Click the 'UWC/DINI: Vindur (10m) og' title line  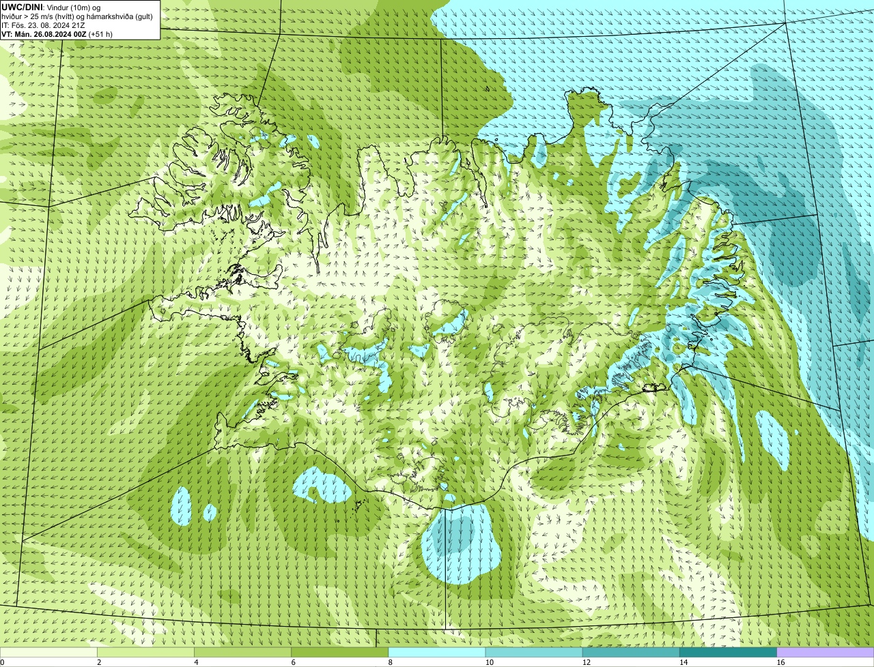pos(51,7)
